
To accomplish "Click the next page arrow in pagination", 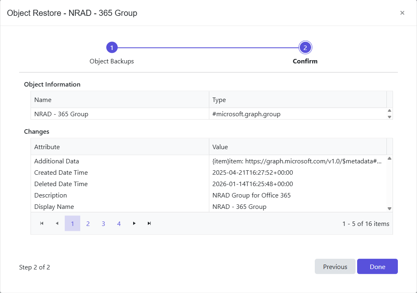I will point(134,223).
